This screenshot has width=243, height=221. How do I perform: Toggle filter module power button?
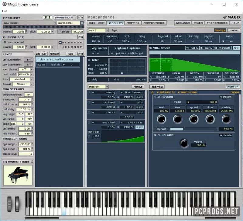click(x=89, y=60)
